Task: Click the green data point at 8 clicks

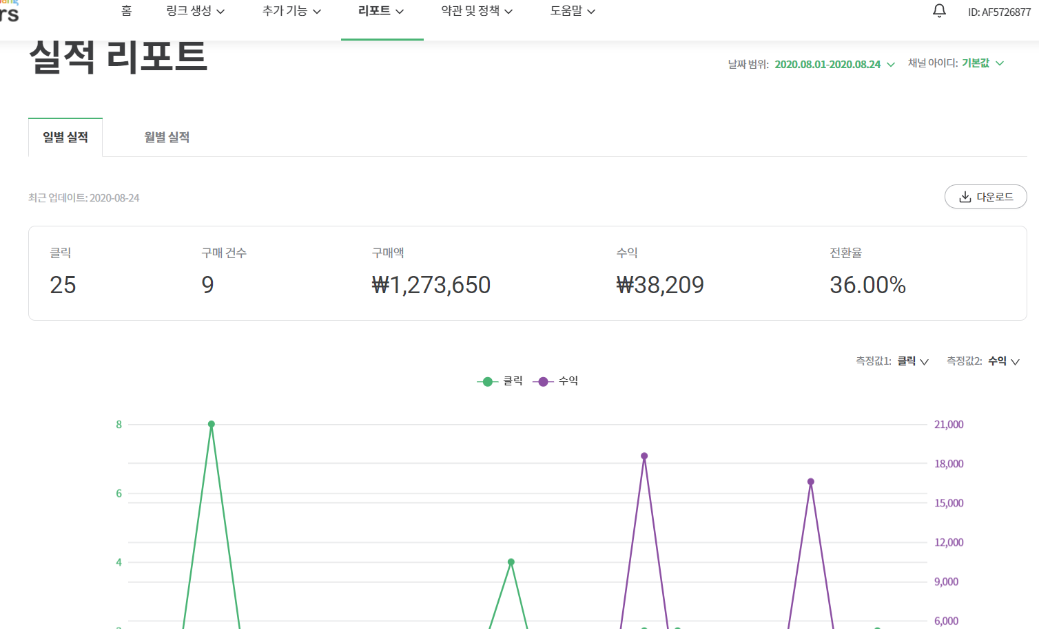Action: [212, 424]
